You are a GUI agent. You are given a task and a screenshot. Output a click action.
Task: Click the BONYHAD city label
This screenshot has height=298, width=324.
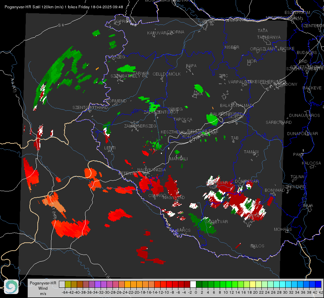click(x=275, y=190)
